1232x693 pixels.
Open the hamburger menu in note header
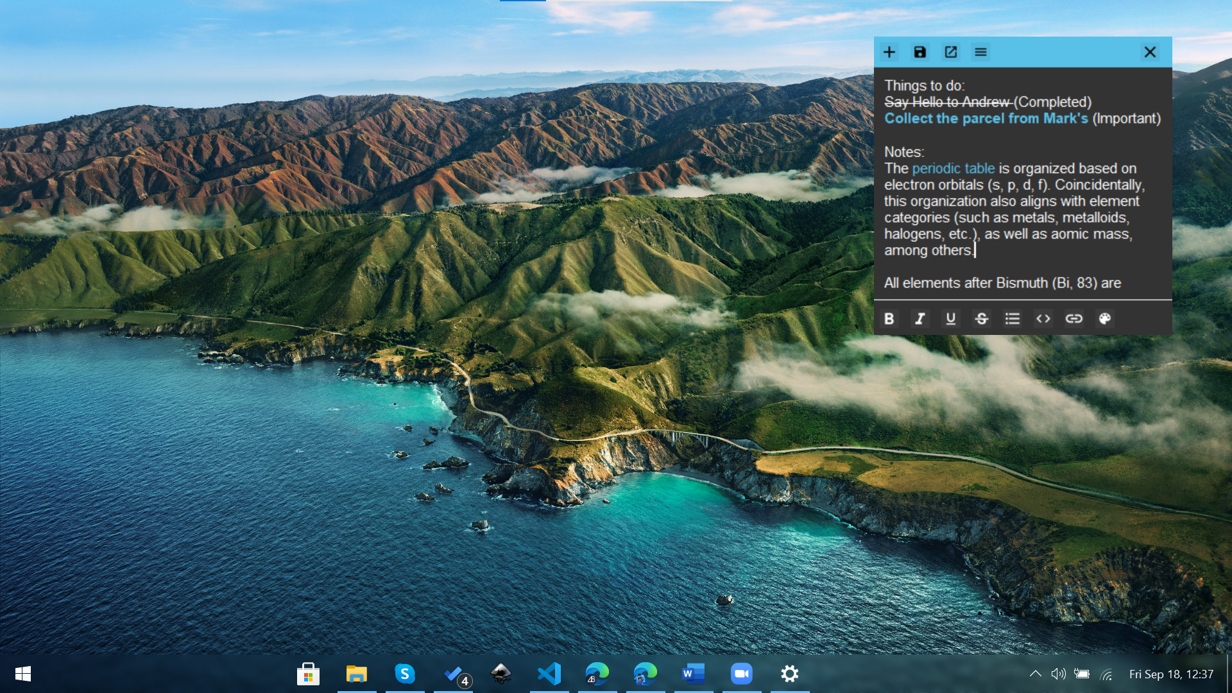(980, 52)
